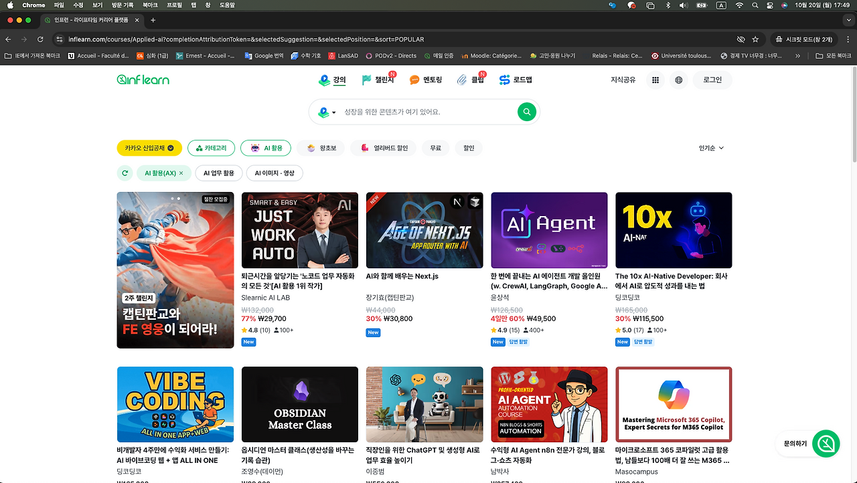
Task: Reload the page
Action: click(x=40, y=39)
